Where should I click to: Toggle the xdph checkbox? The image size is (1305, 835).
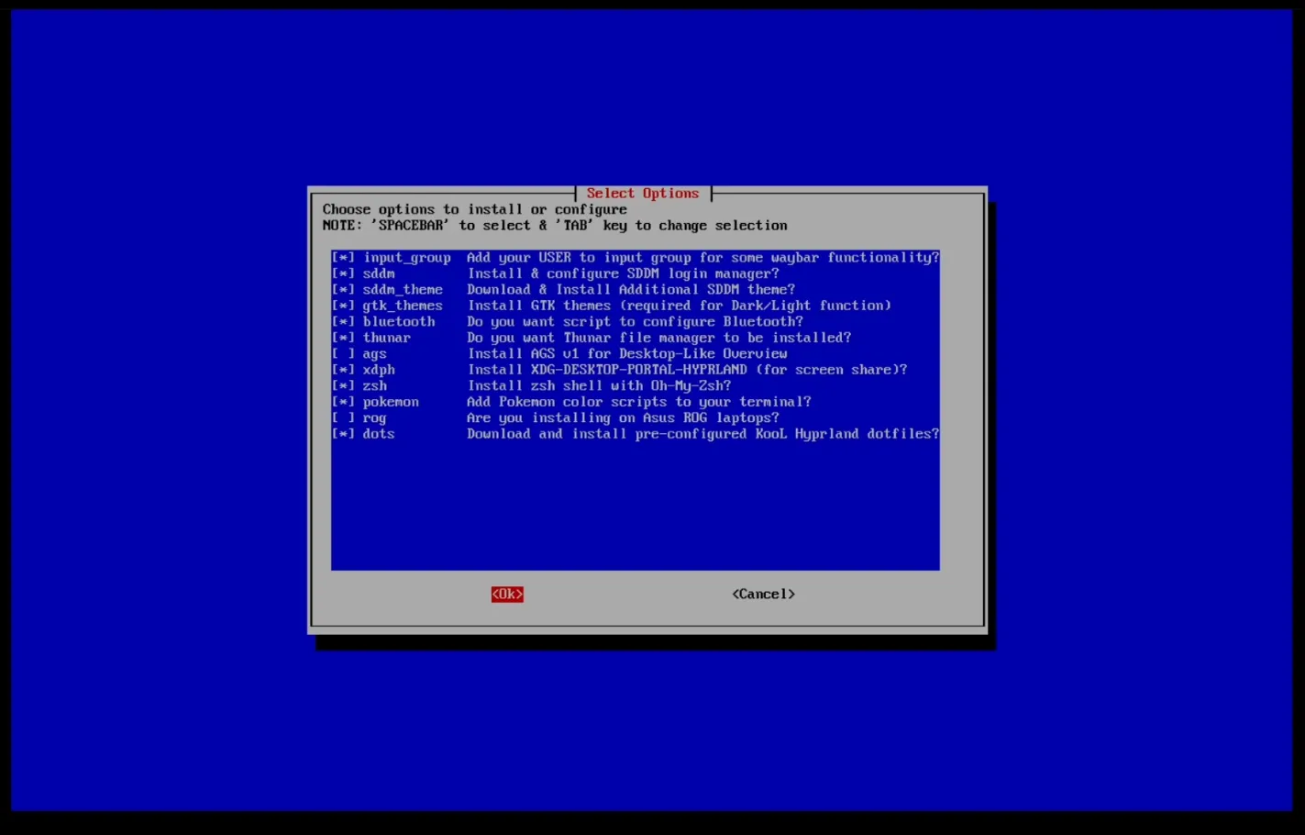coord(343,370)
